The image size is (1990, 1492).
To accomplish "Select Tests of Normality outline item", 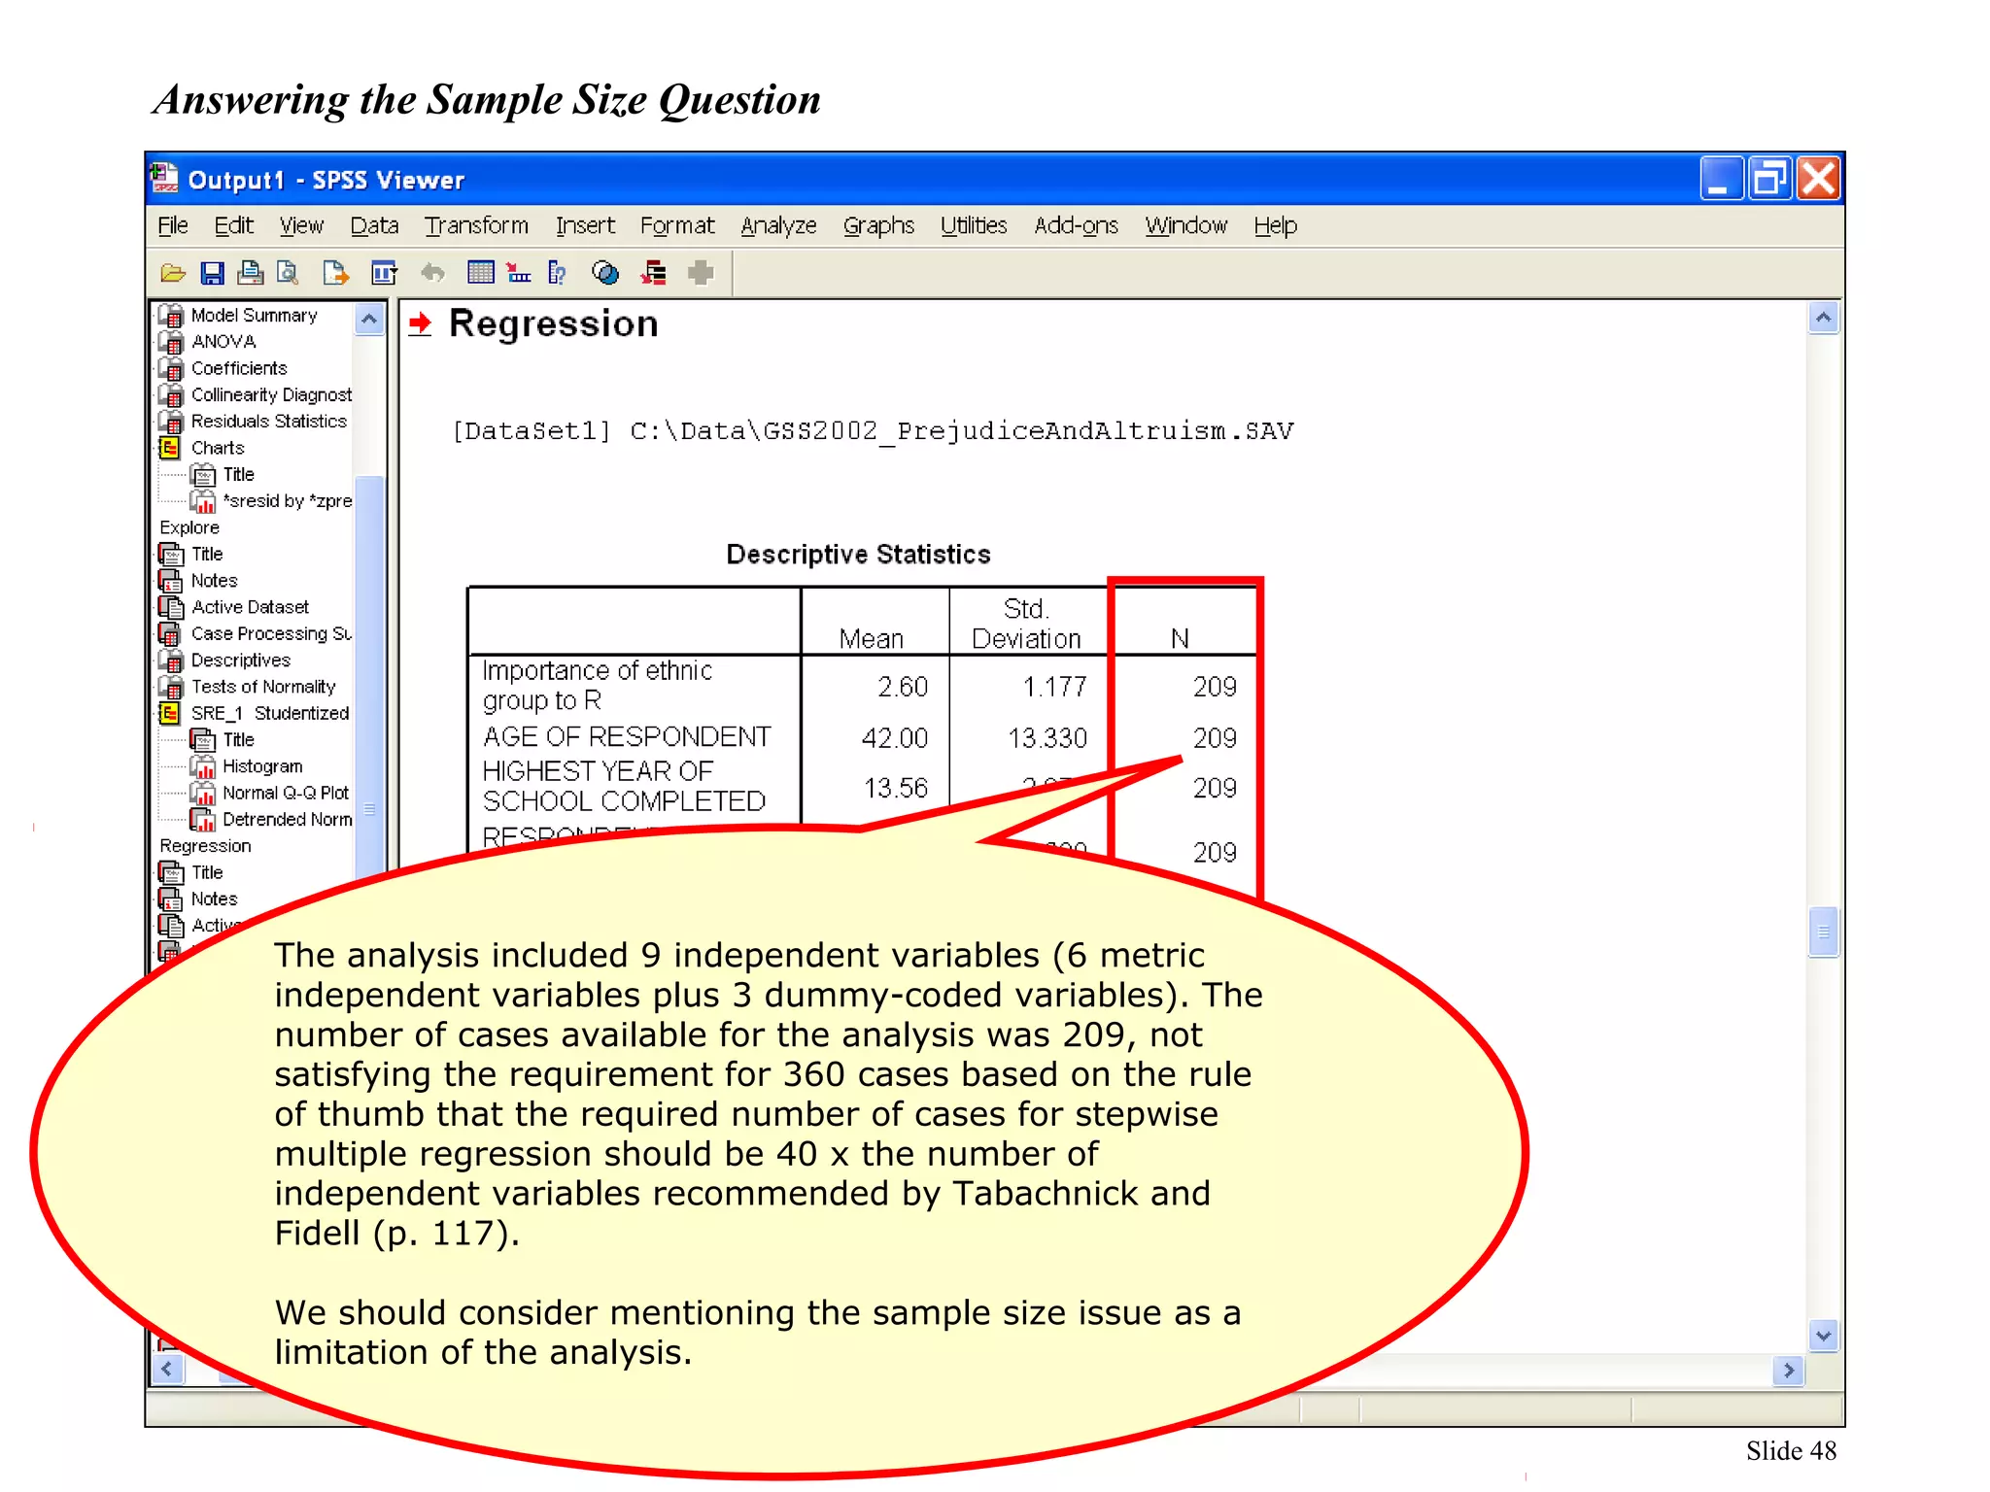I will 263,687.
